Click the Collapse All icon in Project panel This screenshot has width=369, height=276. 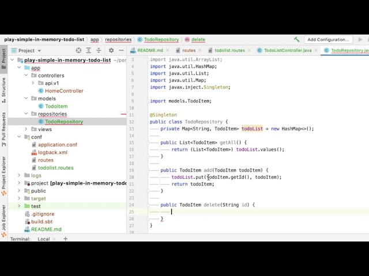[99, 51]
